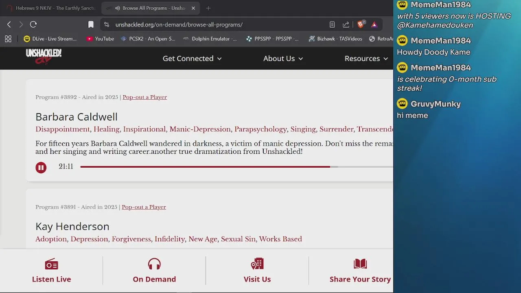Open YouTube bookmark
This screenshot has height=293, width=521.
pyautogui.click(x=100, y=39)
